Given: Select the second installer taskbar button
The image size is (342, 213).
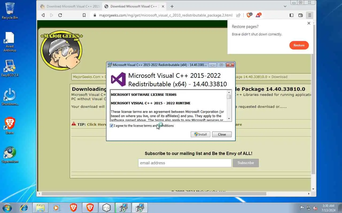Looking at the screenshot, I should click(140, 208).
